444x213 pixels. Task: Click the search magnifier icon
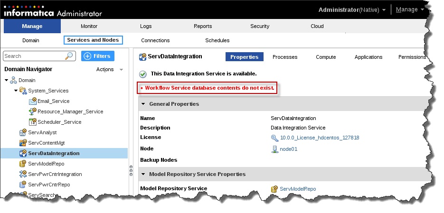click(69, 56)
